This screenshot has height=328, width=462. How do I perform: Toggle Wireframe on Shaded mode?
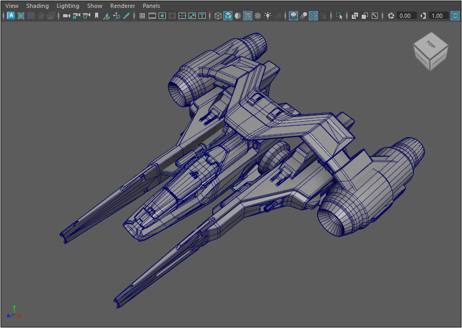point(248,16)
